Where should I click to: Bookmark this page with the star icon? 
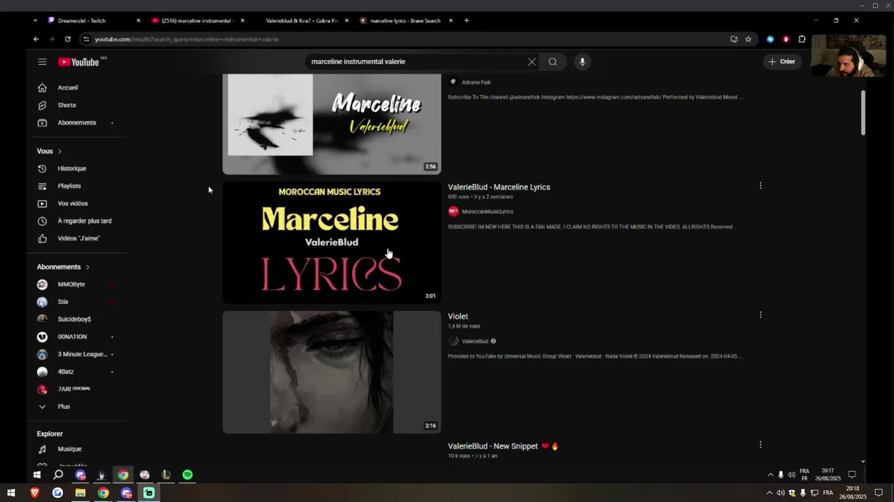748,39
